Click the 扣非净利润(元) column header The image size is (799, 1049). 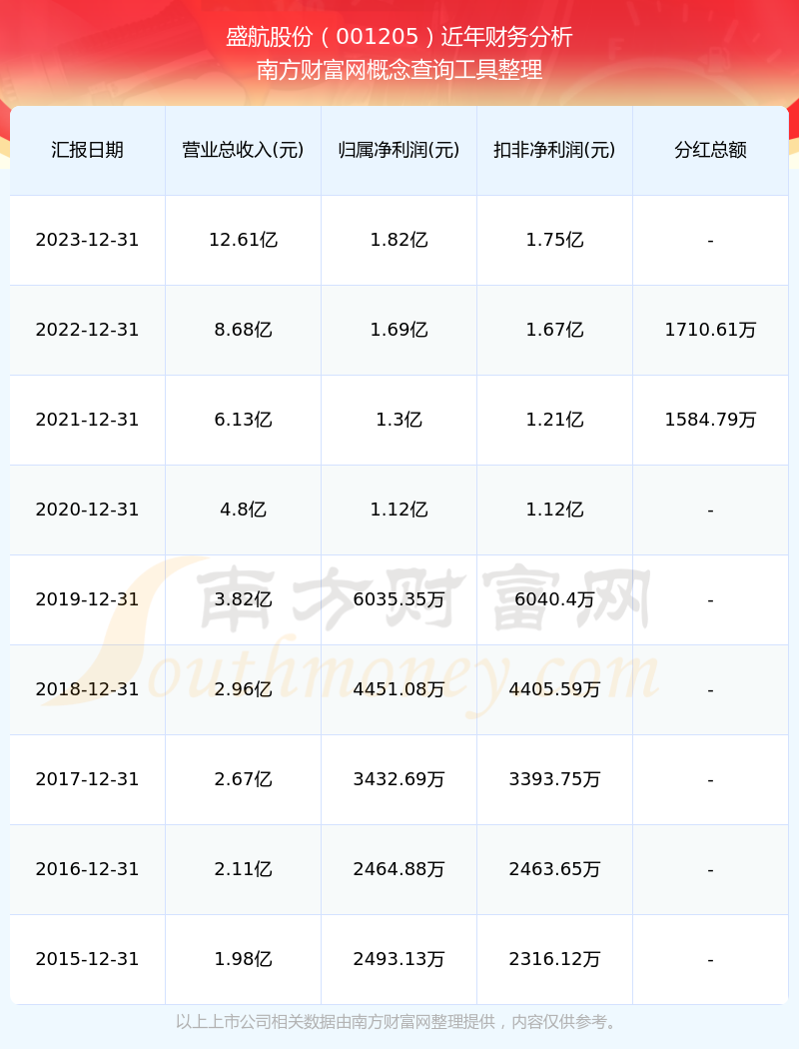coord(555,150)
